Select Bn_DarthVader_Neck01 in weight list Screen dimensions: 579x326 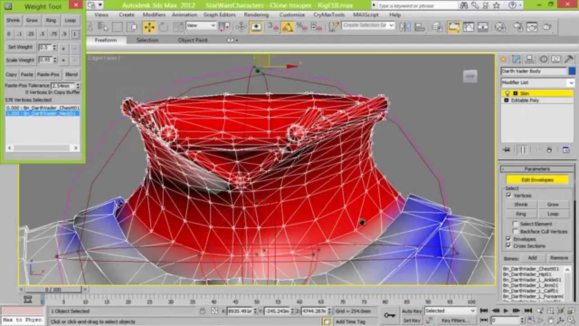(x=43, y=113)
